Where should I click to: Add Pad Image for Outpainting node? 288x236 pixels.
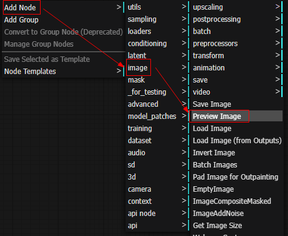click(x=237, y=177)
